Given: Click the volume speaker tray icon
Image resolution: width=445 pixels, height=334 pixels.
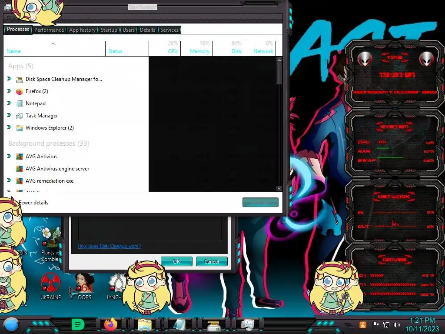Looking at the screenshot, I should point(397,324).
